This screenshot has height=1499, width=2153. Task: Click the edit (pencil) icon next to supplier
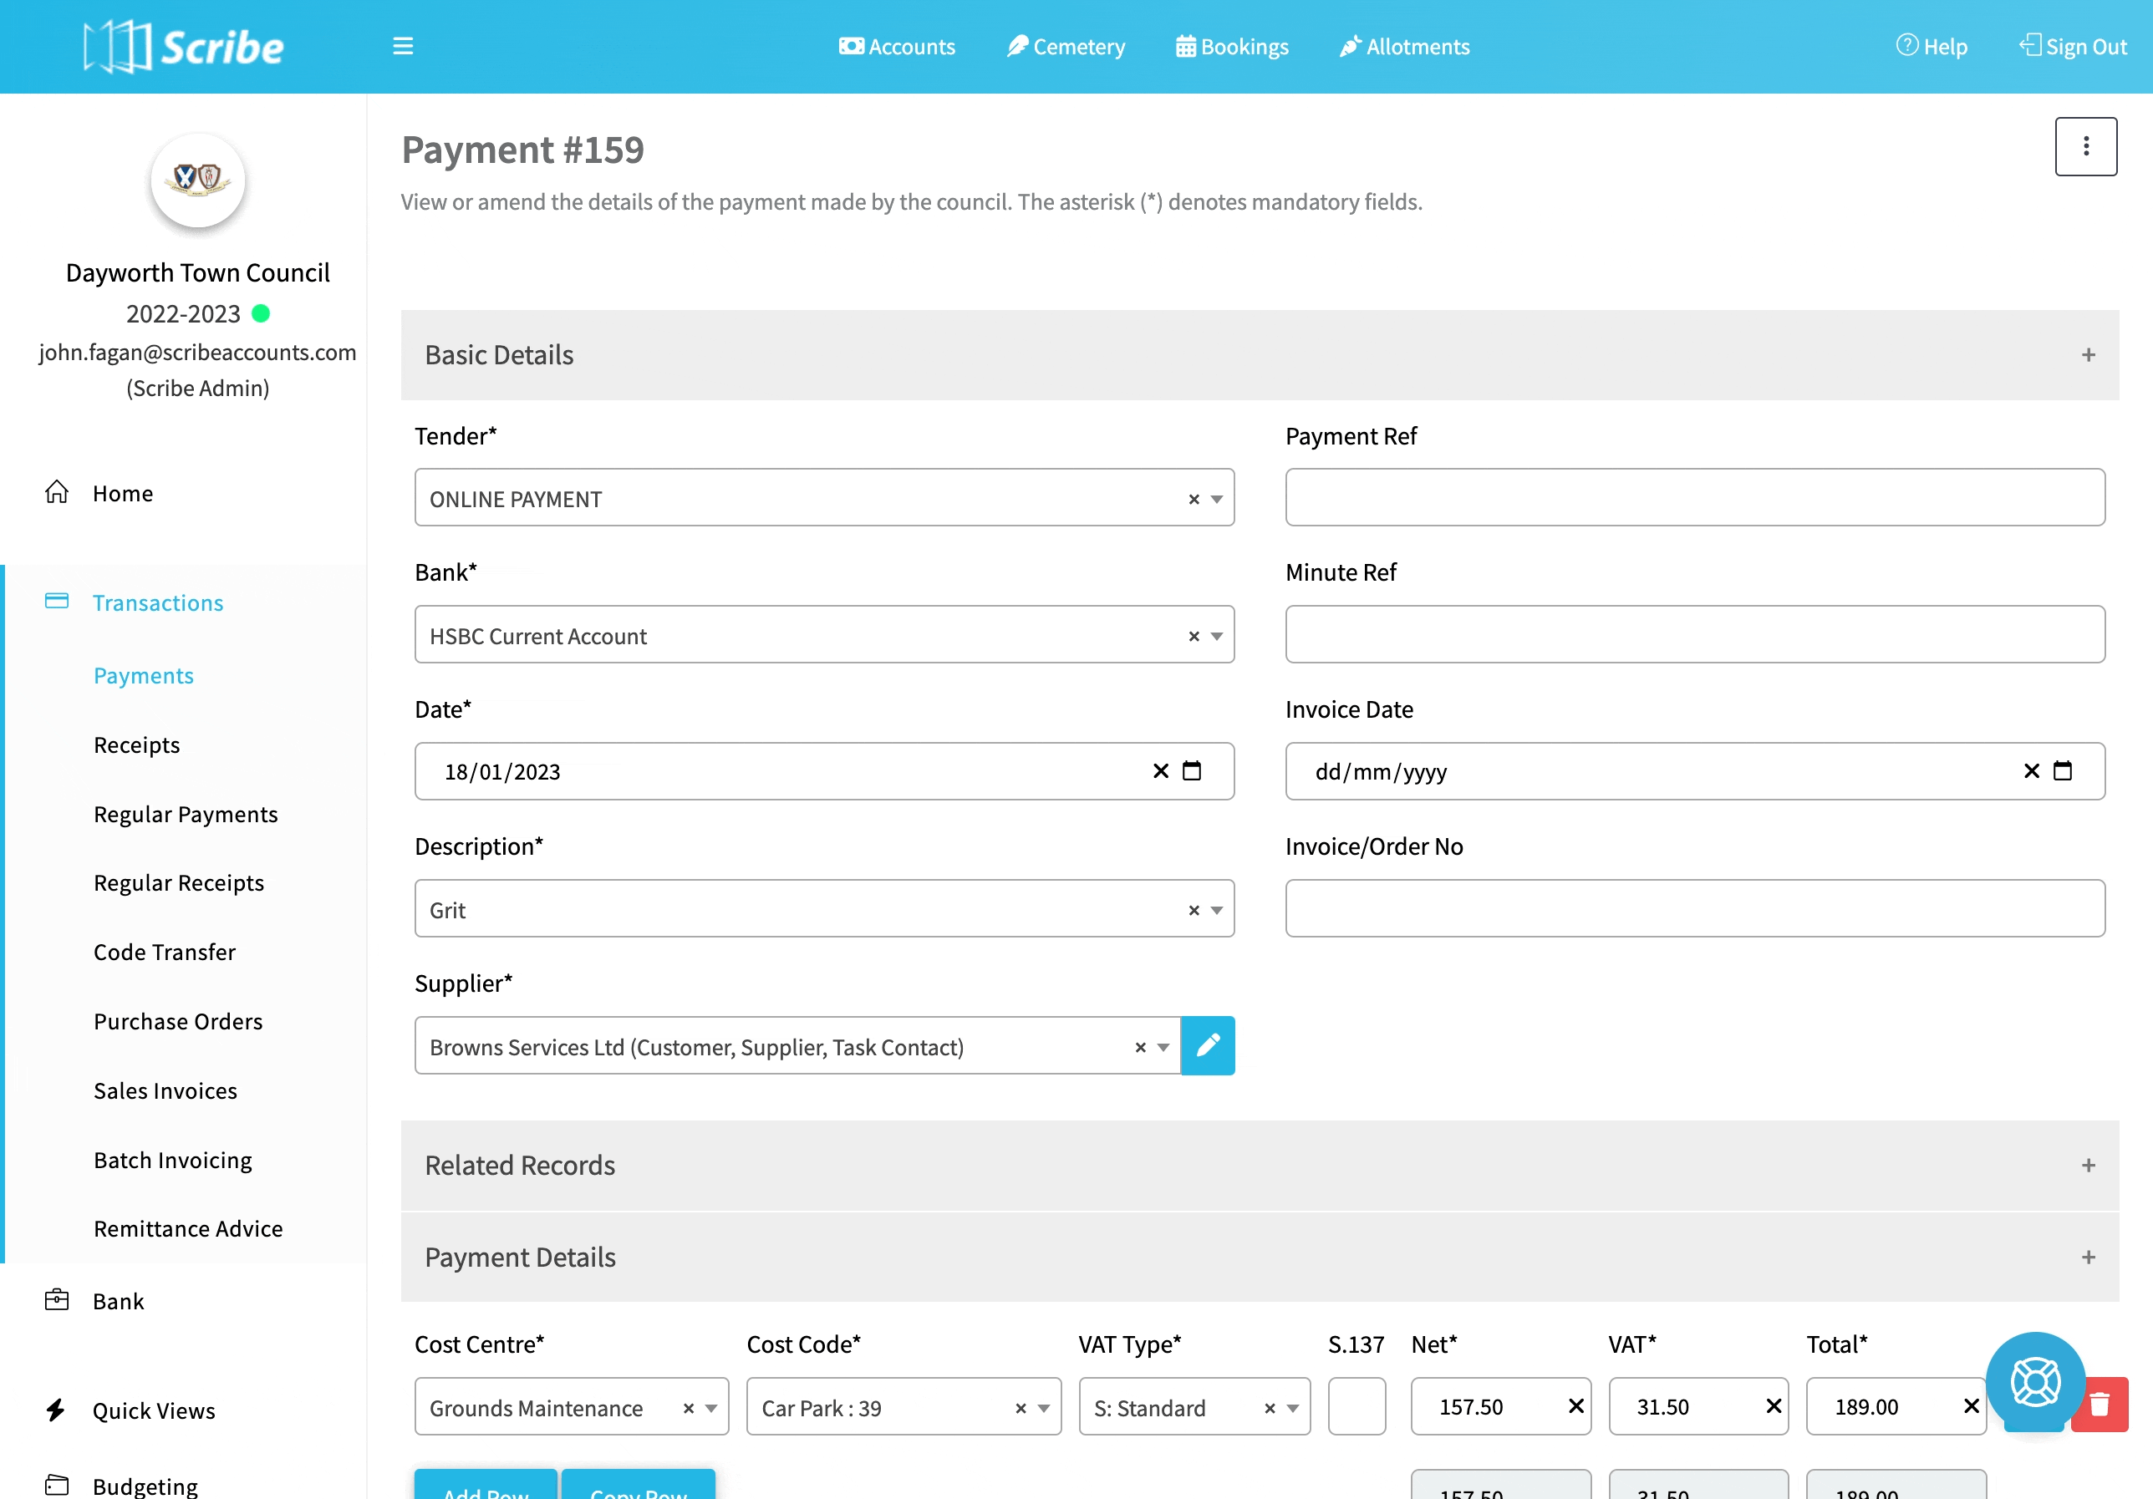[1208, 1045]
